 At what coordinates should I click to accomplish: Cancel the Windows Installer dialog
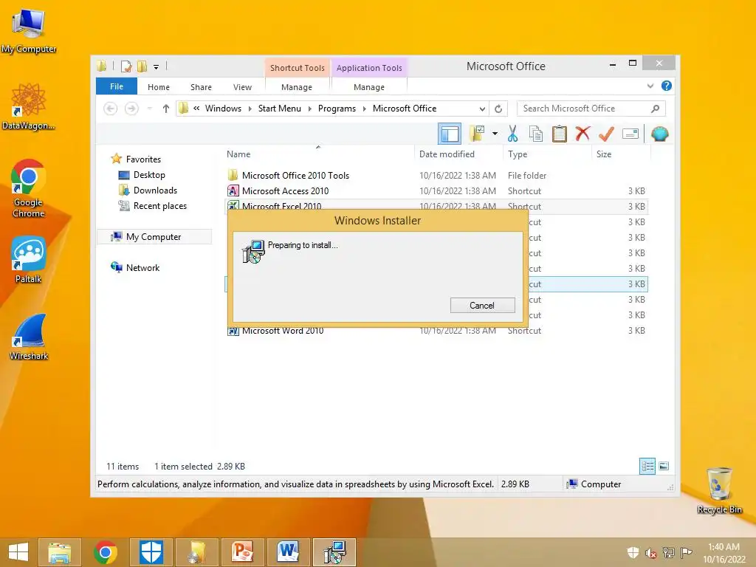pos(482,305)
